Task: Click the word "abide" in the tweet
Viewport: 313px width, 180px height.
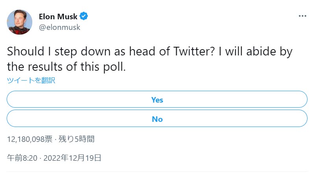Action: click(267, 52)
